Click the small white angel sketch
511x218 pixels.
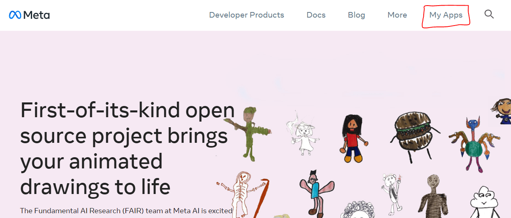[304, 133]
